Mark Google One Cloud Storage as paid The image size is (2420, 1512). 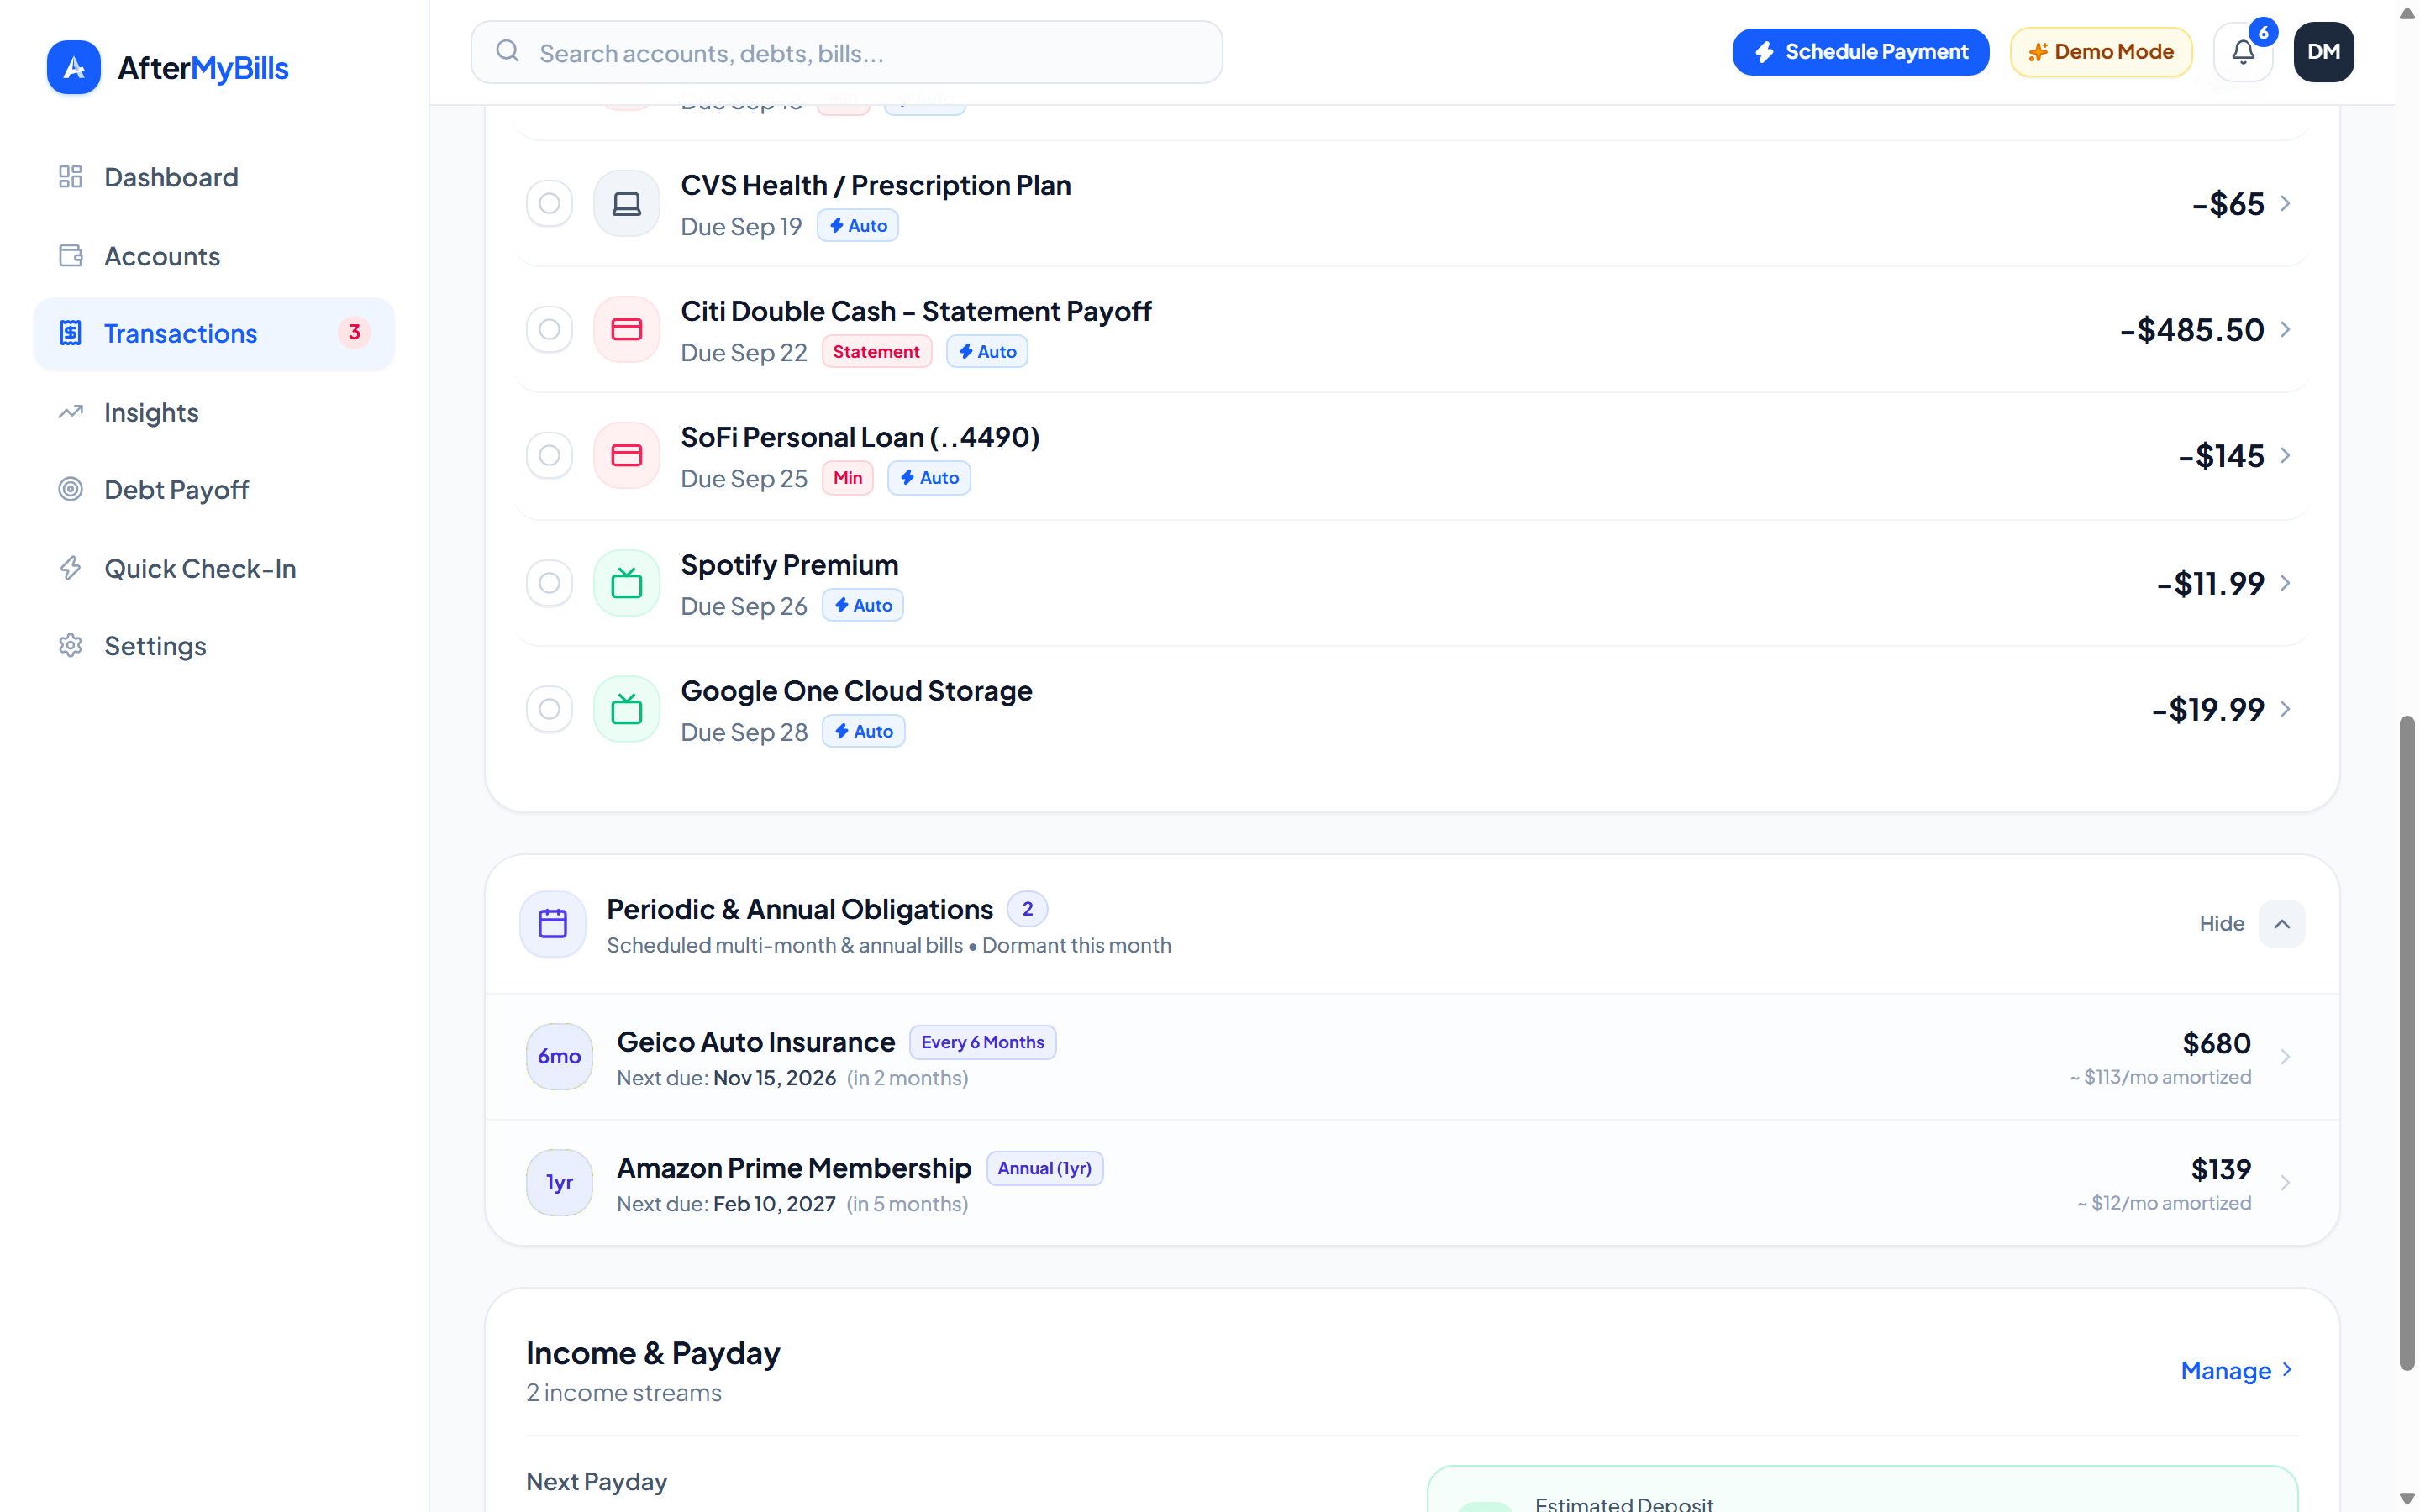coord(550,709)
